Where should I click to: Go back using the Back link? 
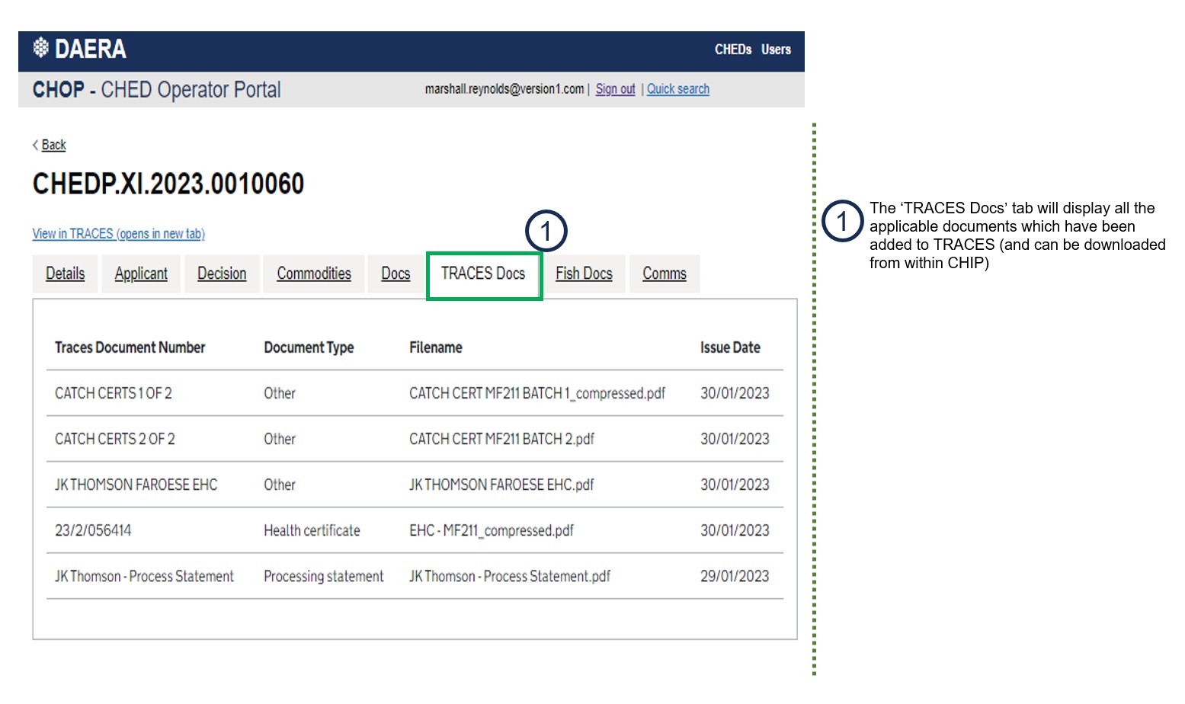point(53,145)
